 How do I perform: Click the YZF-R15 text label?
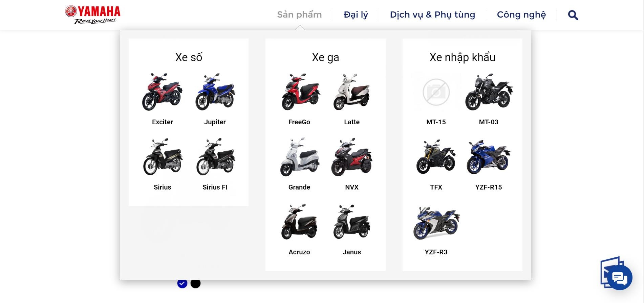point(489,187)
